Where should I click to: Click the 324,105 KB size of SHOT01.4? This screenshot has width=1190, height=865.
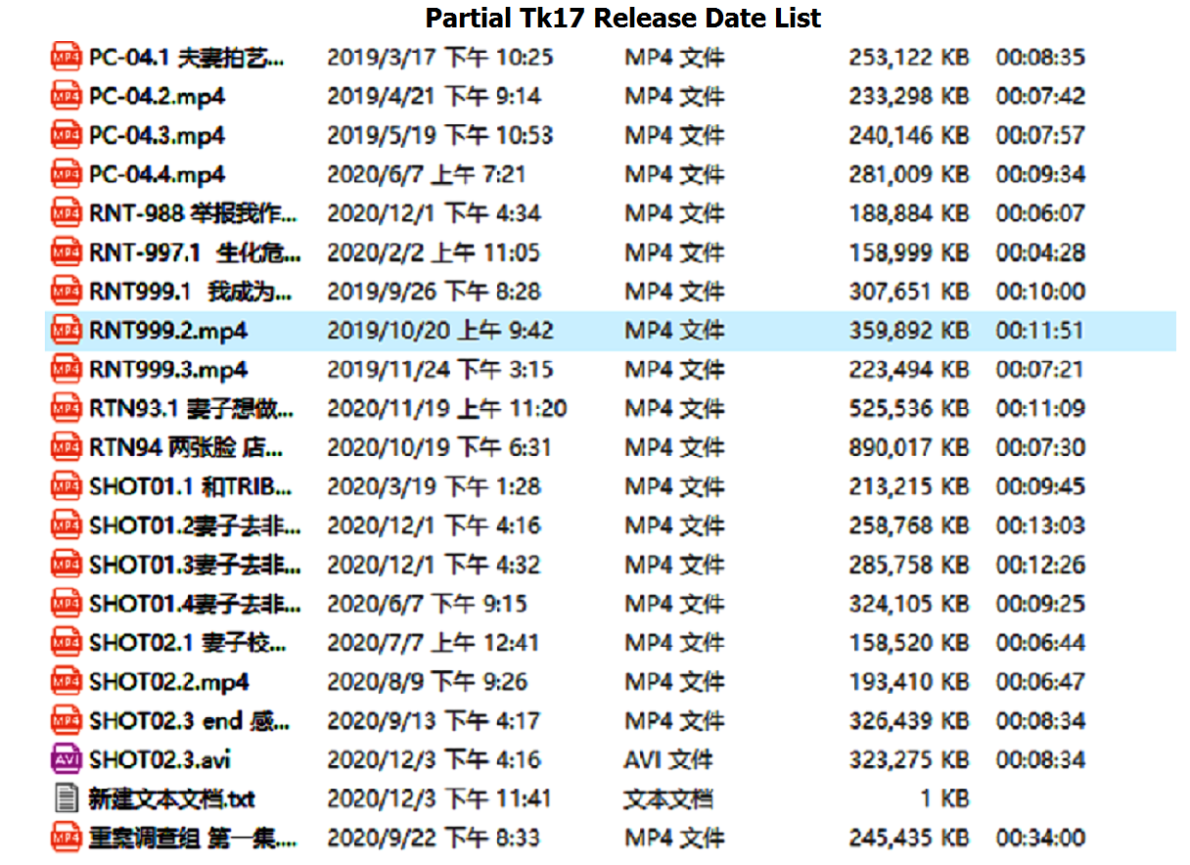pos(907,604)
